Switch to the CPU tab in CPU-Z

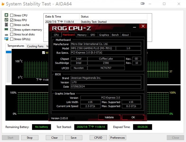pyautogui.click(x=56, y=35)
